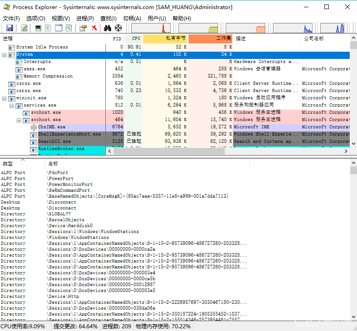This screenshot has width=357, height=331.
Task: Collapse the System process tree node
Action: click(x=5, y=55)
